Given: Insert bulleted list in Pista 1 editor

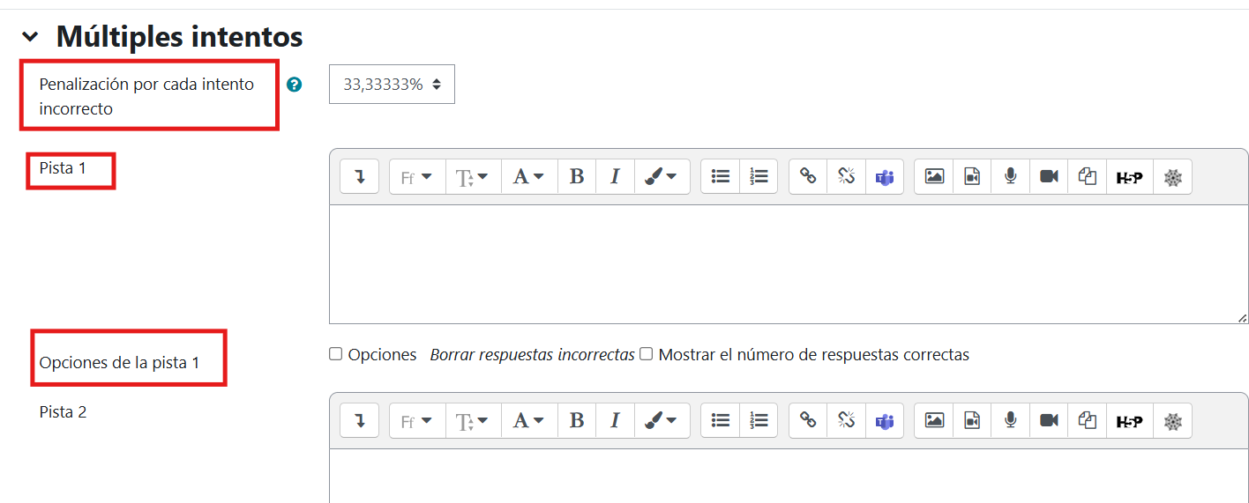Looking at the screenshot, I should [x=721, y=177].
